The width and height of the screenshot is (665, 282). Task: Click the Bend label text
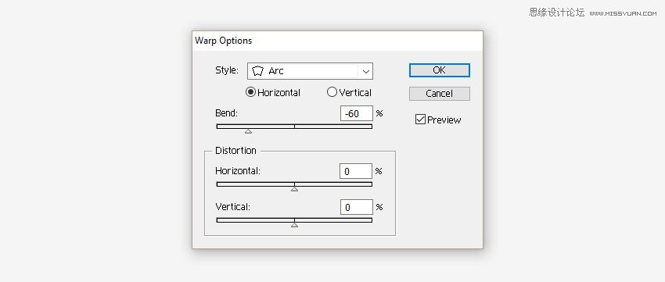click(x=226, y=113)
